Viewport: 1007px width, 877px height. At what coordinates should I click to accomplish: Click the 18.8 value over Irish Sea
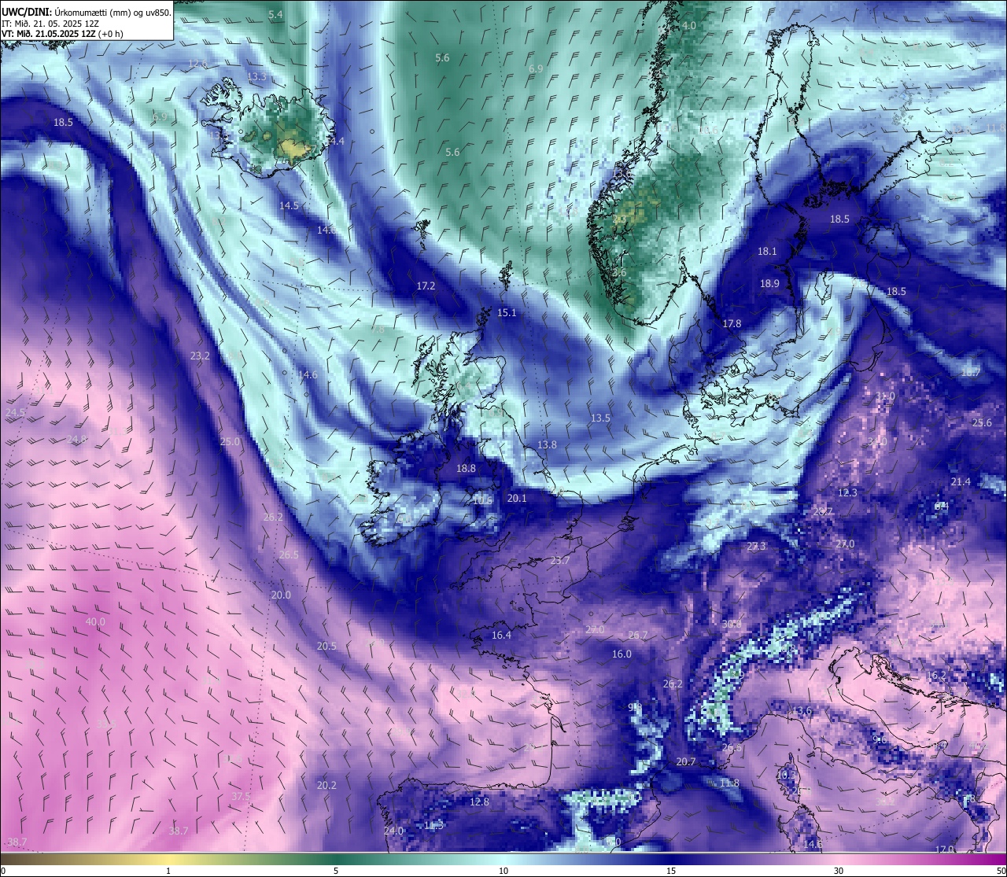[x=466, y=469]
